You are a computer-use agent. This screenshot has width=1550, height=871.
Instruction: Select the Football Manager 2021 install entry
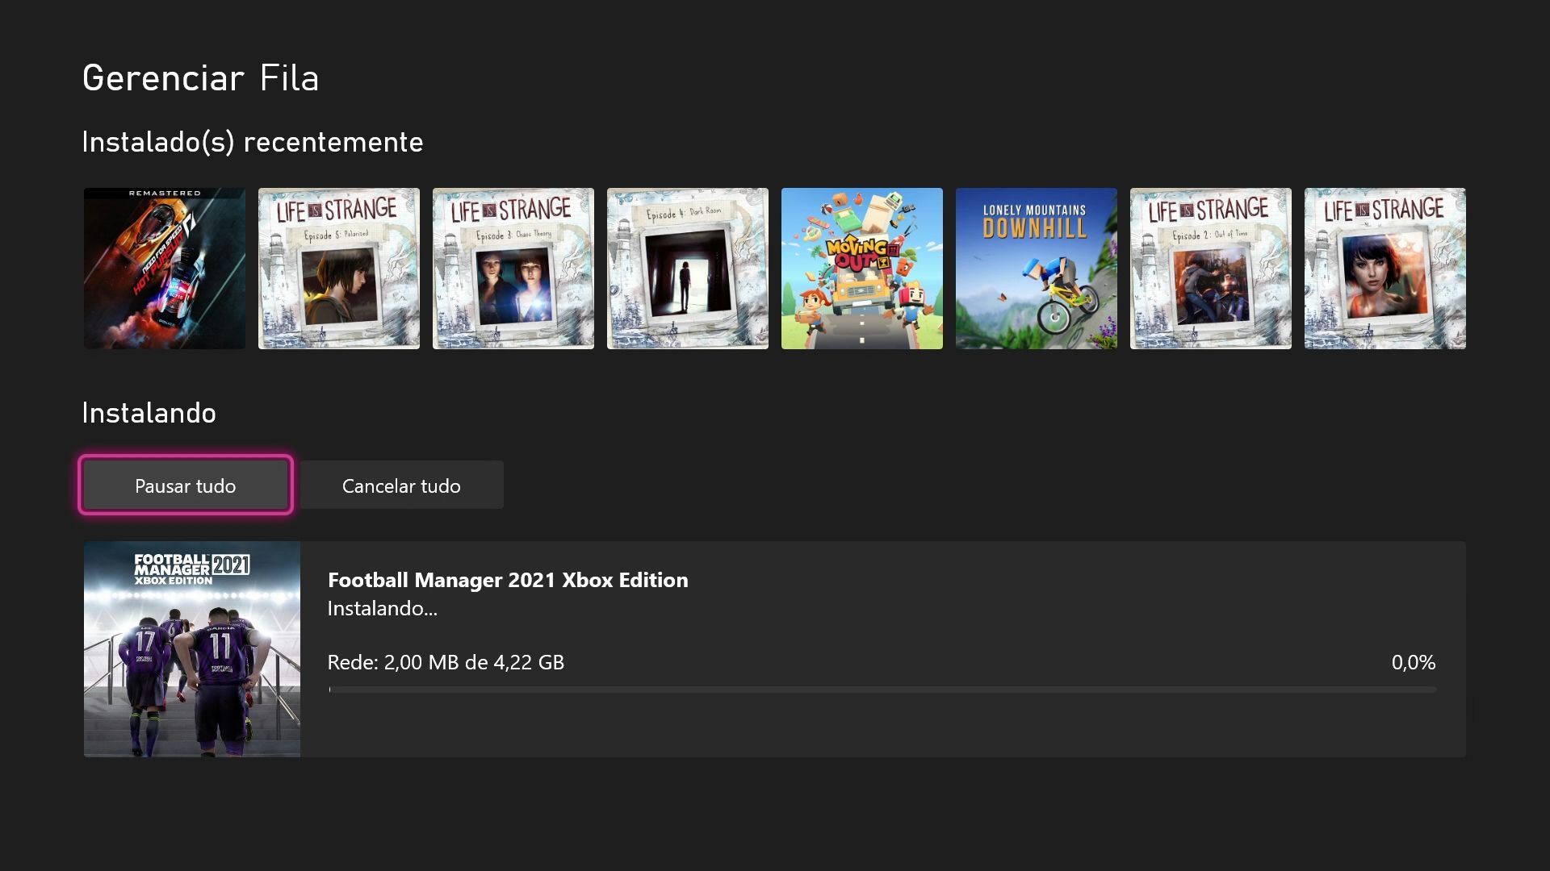coord(775,649)
